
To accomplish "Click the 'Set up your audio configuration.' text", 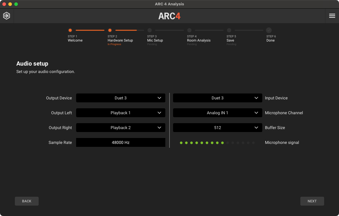I will click(x=45, y=72).
